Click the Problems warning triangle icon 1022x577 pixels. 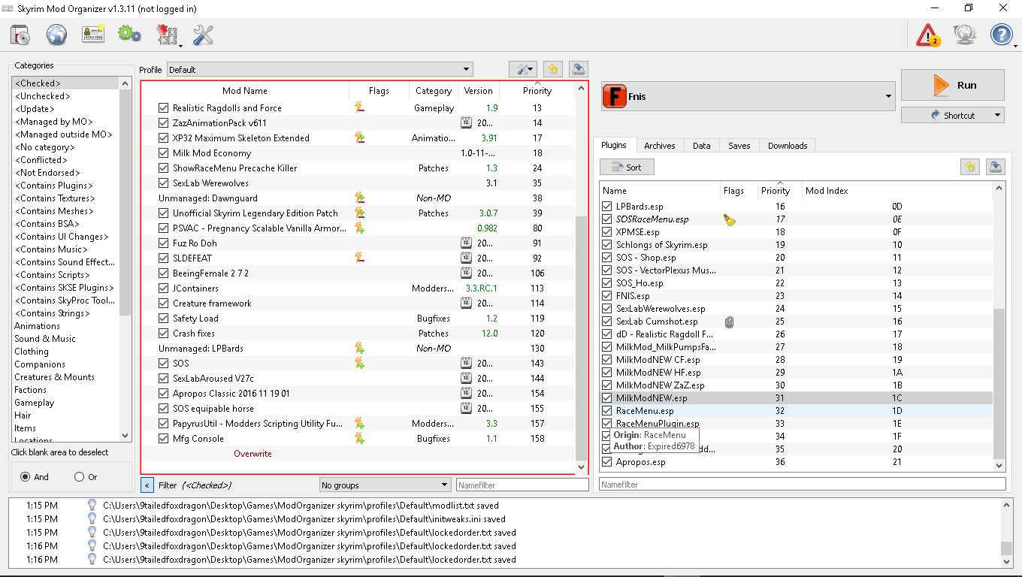928,35
